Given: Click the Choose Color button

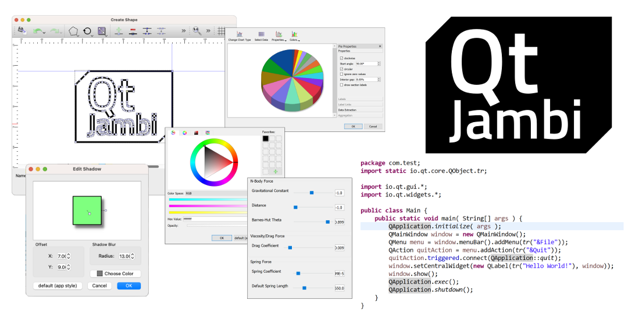Looking at the screenshot, I should click(115, 273).
